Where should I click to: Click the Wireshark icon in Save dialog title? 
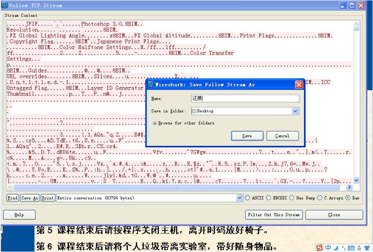coord(151,84)
